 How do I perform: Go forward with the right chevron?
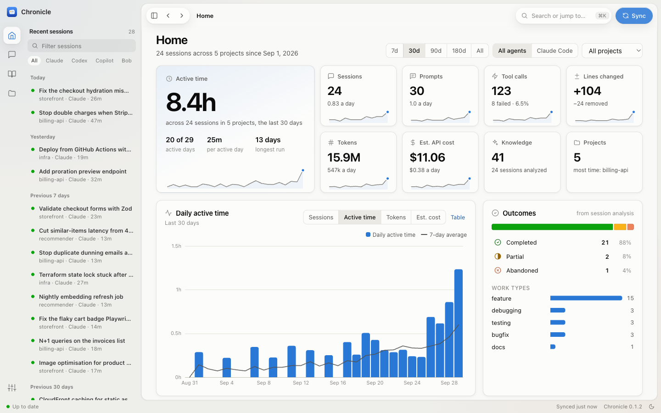pyautogui.click(x=182, y=16)
